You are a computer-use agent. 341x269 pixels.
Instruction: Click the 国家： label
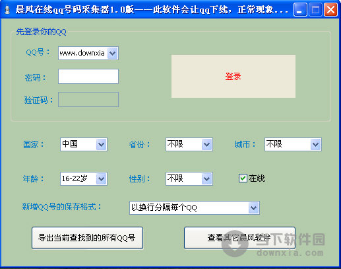[x=34, y=144]
